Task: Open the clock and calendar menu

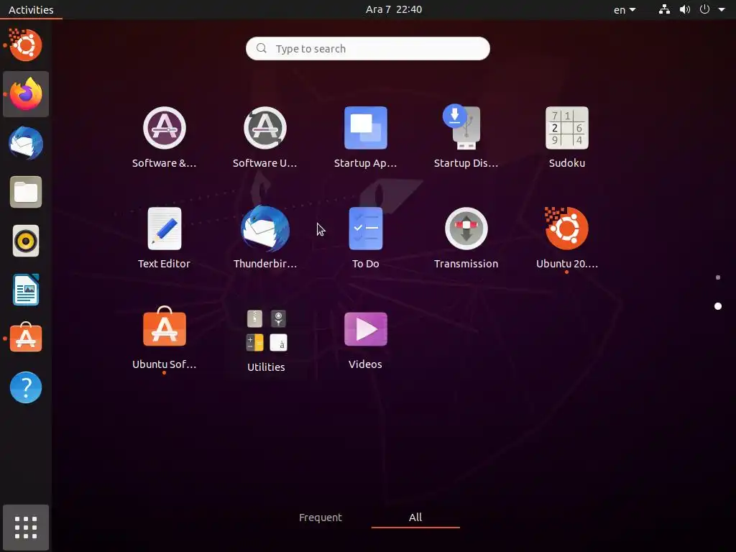Action: [x=394, y=9]
